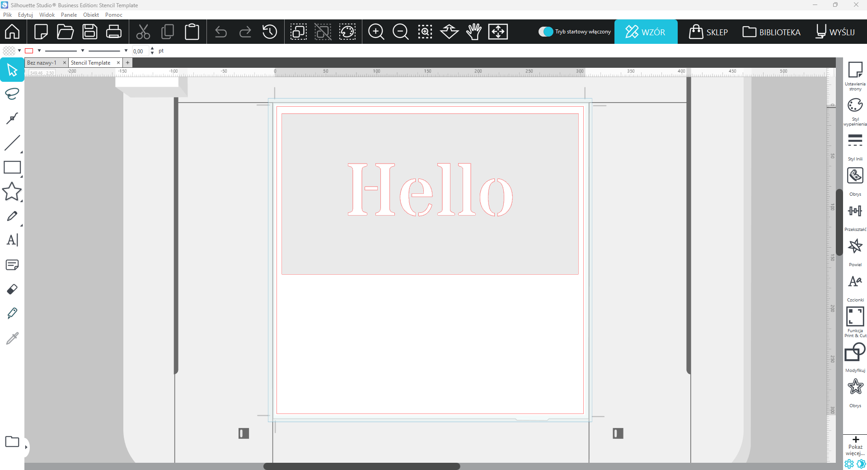Choose the edit points tool

tap(12, 118)
